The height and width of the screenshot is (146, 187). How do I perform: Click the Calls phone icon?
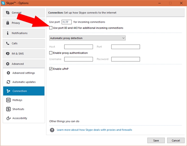tap(8, 43)
